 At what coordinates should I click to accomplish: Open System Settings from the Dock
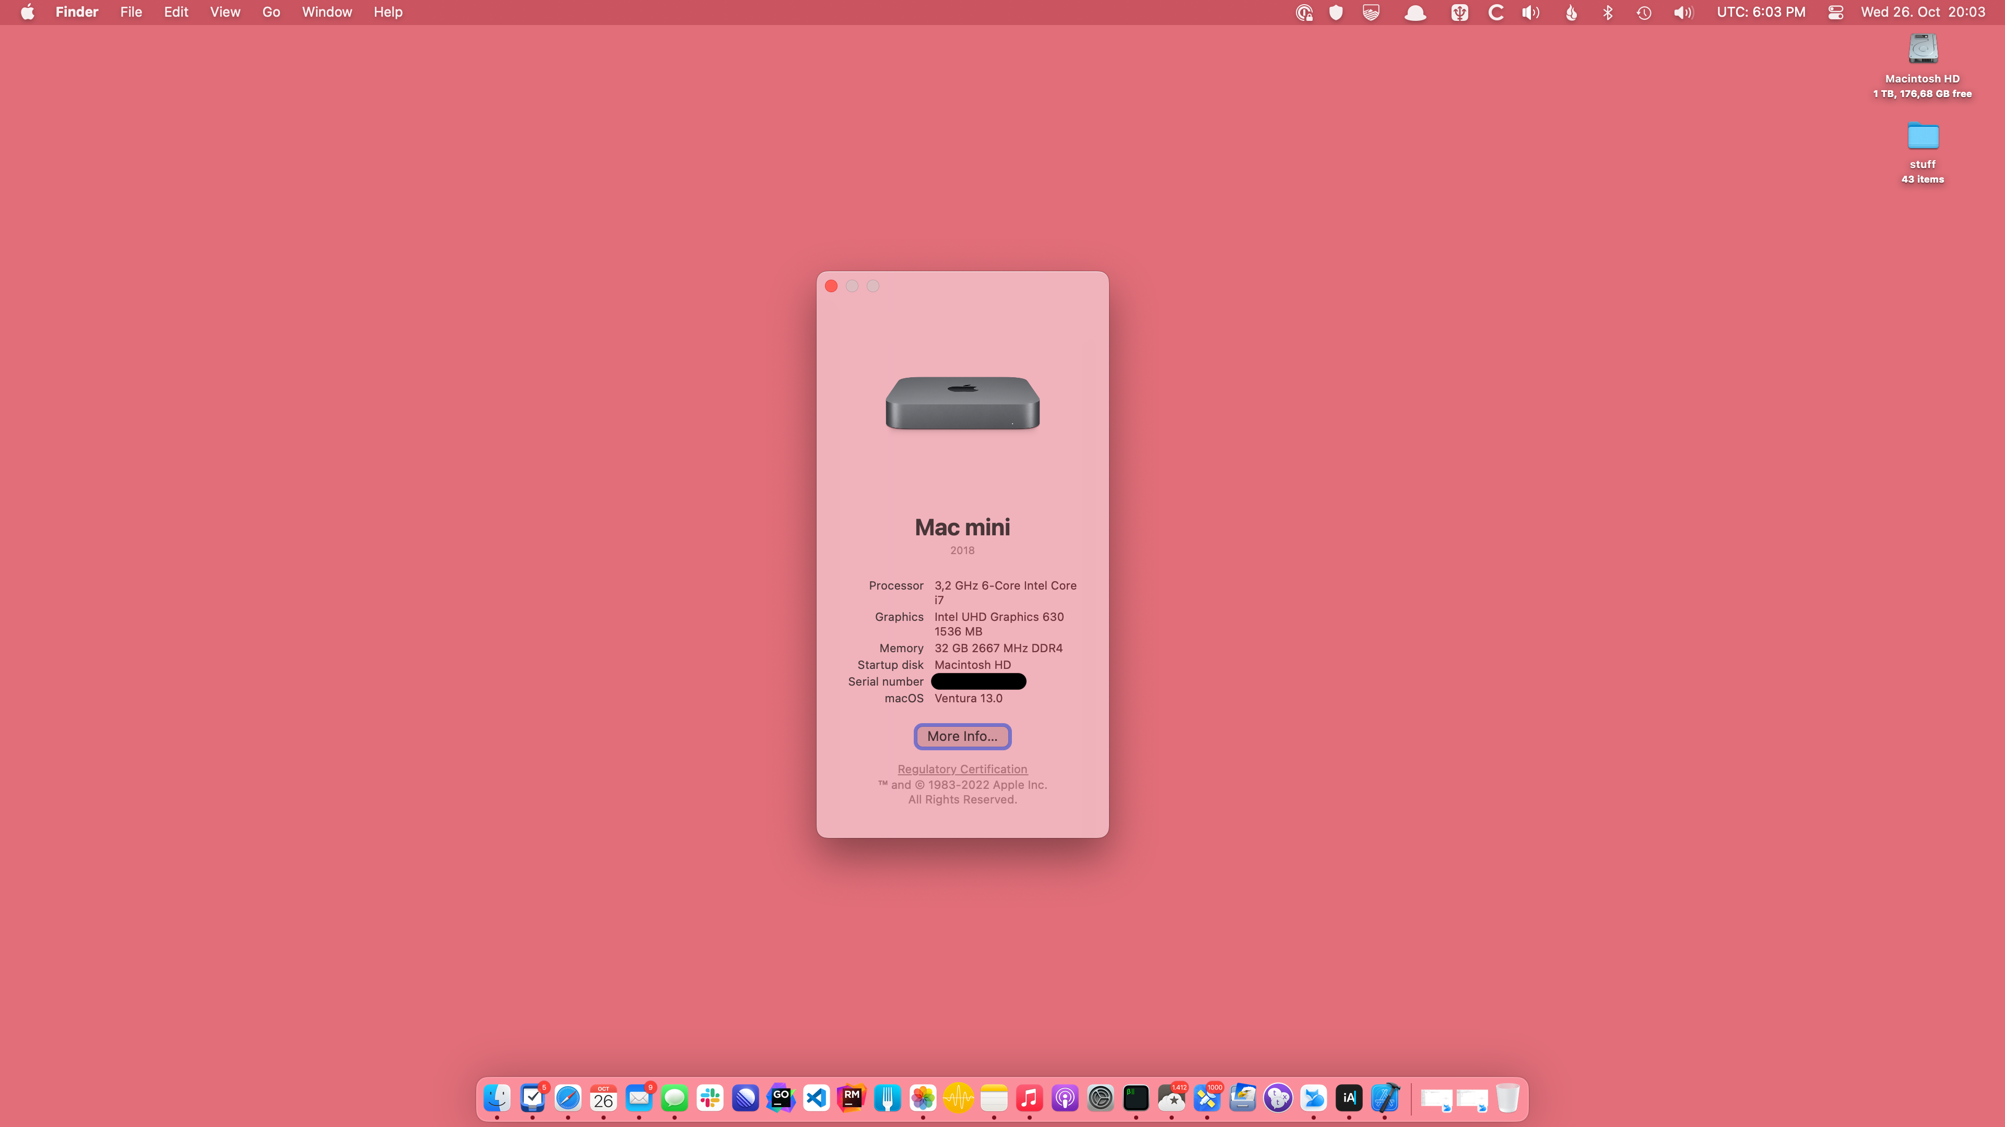point(1101,1097)
